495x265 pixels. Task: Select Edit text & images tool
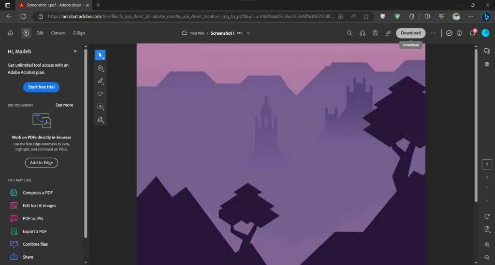click(39, 206)
